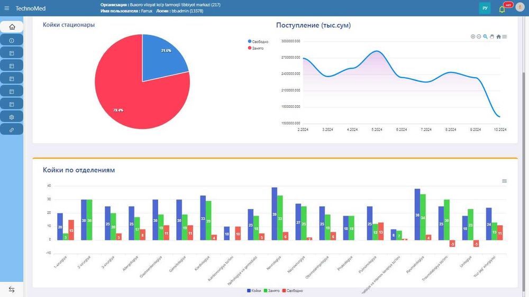Screen dimensions: 529x297
Task: Click the 3000000.000 y-axis label
Action: click(290, 41)
